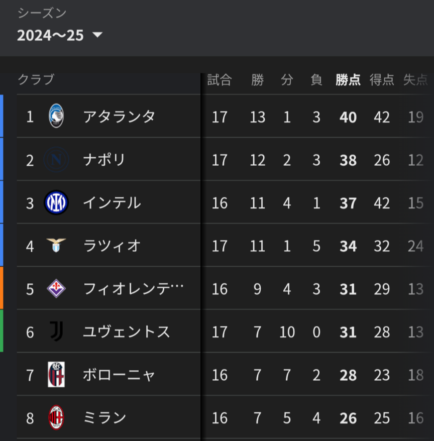Click the green qualification marker beside Juventus

pyautogui.click(x=2, y=330)
